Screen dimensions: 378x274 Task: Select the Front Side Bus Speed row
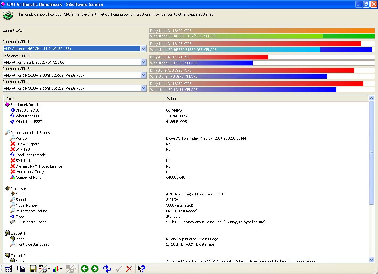pos(186,244)
